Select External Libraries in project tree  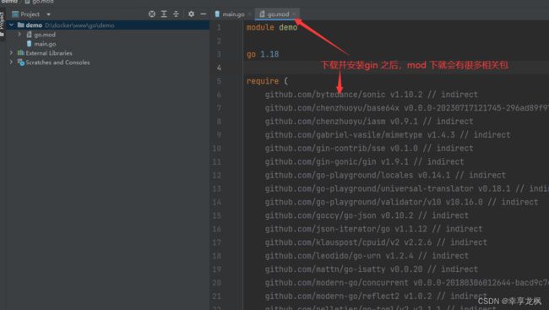point(49,53)
